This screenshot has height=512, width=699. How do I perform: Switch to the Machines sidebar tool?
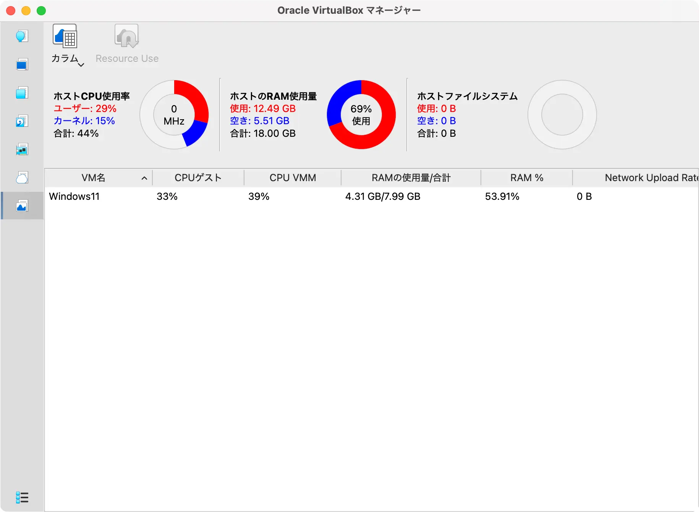tap(22, 65)
